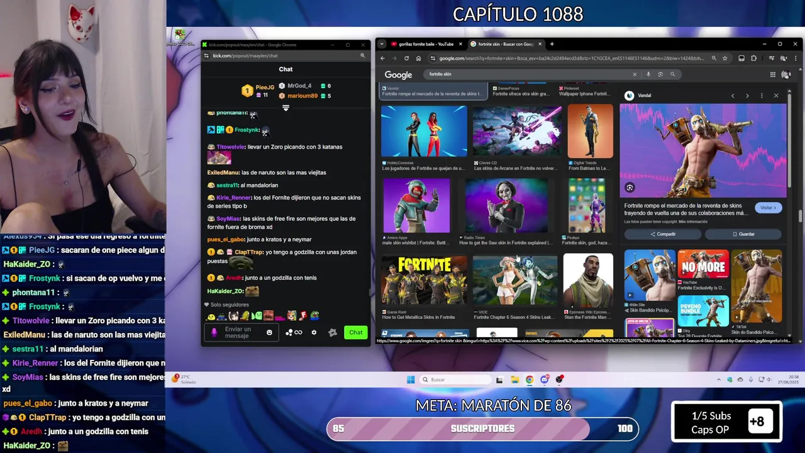
Task: Open the HobbyConsolas jugadores de Fortnite result
Action: point(424,131)
